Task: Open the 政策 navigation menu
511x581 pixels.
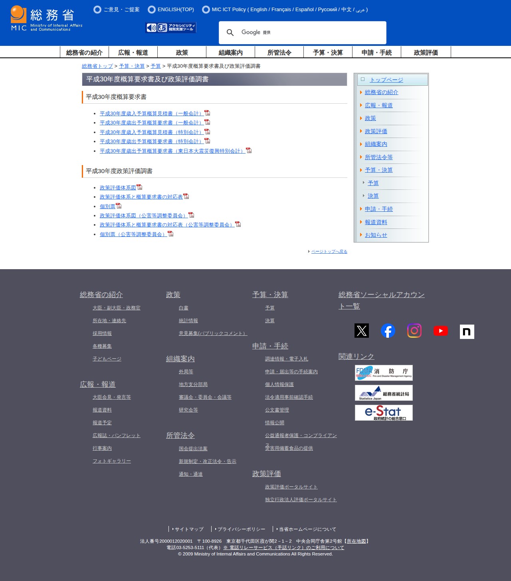Action: [182, 52]
